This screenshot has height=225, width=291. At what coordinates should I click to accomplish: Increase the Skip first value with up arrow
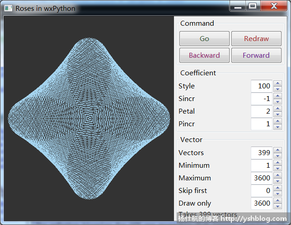pos(277,188)
